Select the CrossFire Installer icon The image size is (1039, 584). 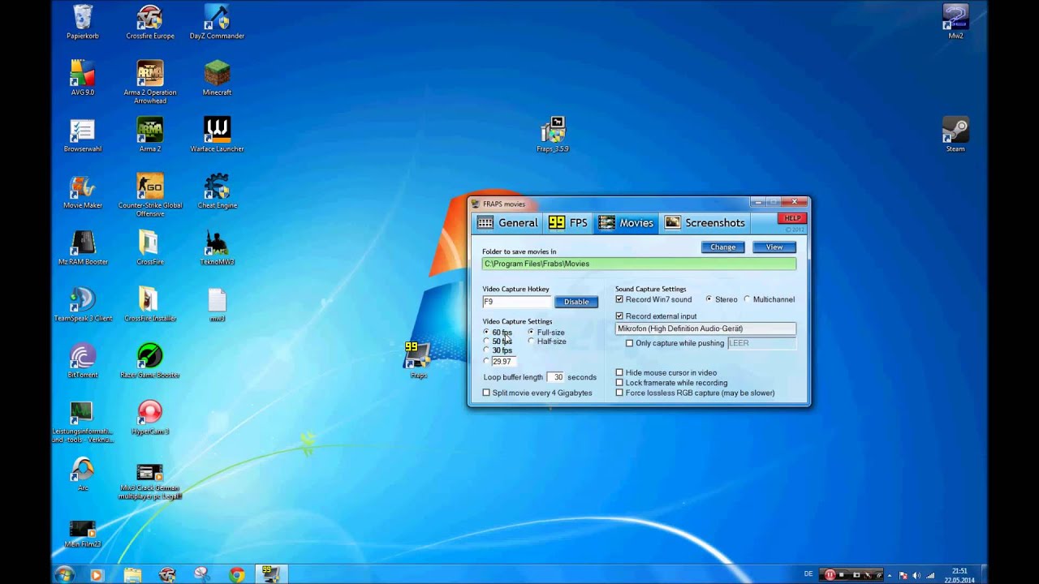pyautogui.click(x=150, y=306)
